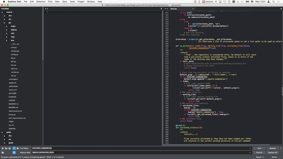Toggle whole word matching option
This screenshot has width=283, height=159.
(x=10, y=148)
